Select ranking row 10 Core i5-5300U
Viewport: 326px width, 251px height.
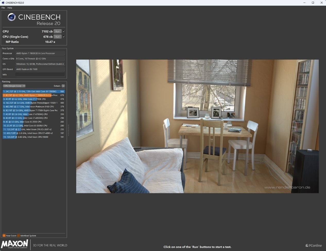point(34,126)
